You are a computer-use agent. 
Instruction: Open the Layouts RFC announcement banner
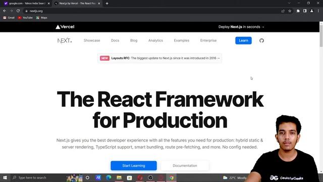pos(159,58)
